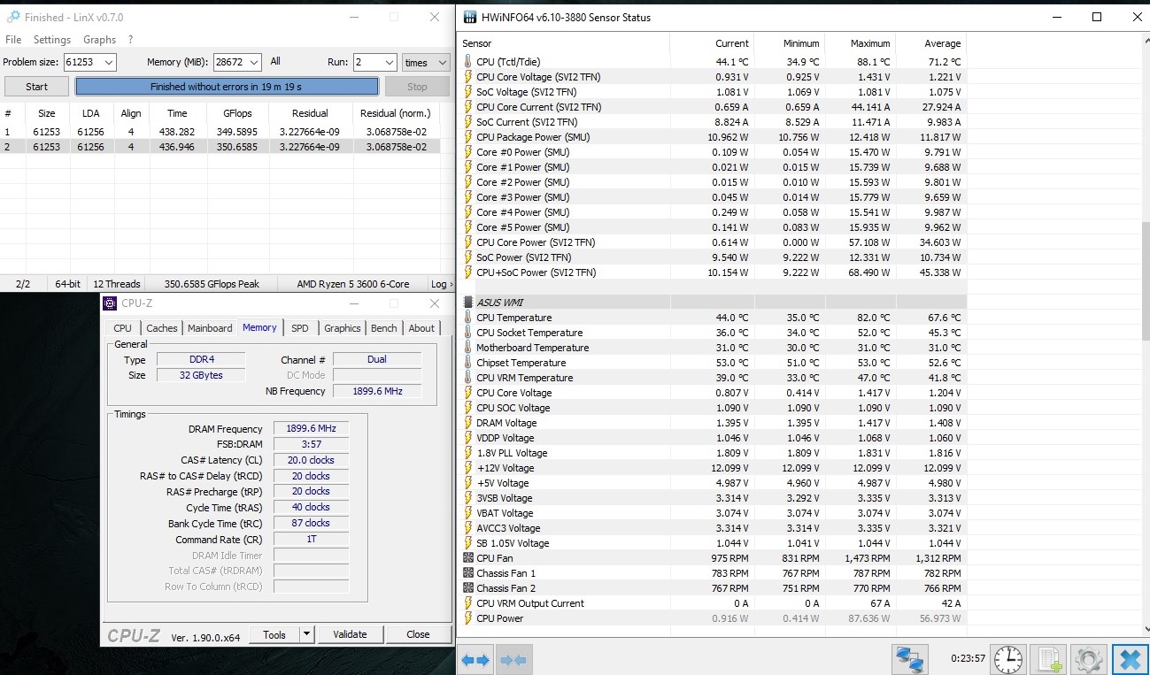Click the chip icon beside ASUS WMI
The image size is (1150, 675).
[468, 303]
